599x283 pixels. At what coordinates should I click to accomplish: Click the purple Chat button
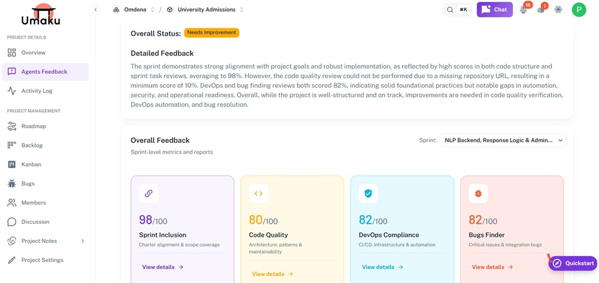click(494, 10)
